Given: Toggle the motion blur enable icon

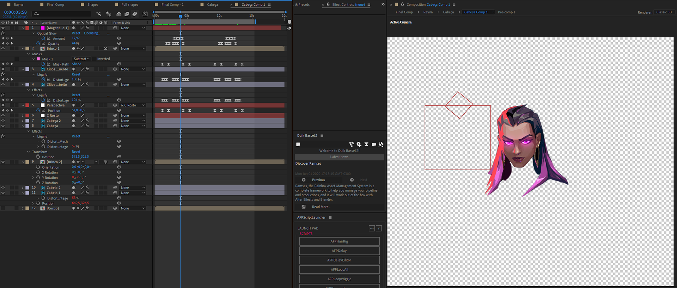Looking at the screenshot, I should pyautogui.click(x=135, y=14).
